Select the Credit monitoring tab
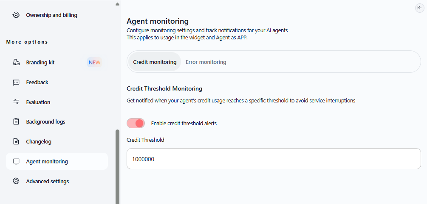 pos(155,62)
